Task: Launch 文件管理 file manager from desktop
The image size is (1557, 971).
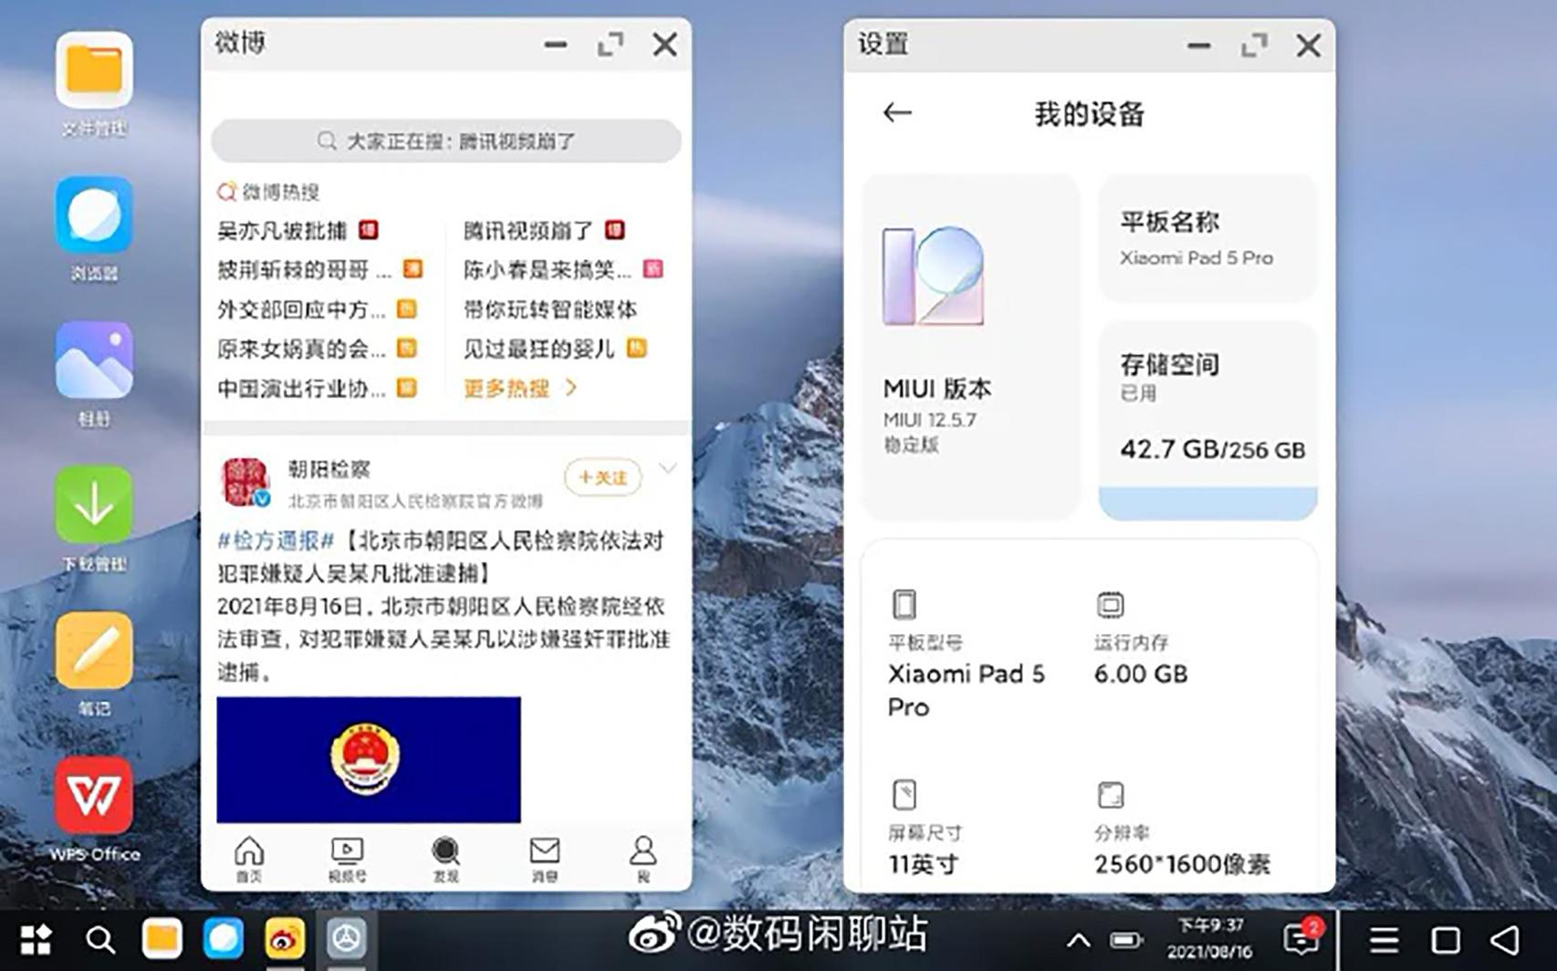Action: (94, 73)
